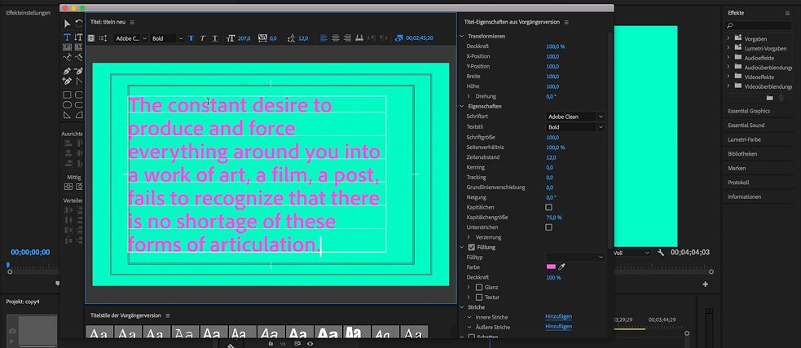
Task: Select the Vertical Type tool
Action: point(79,35)
